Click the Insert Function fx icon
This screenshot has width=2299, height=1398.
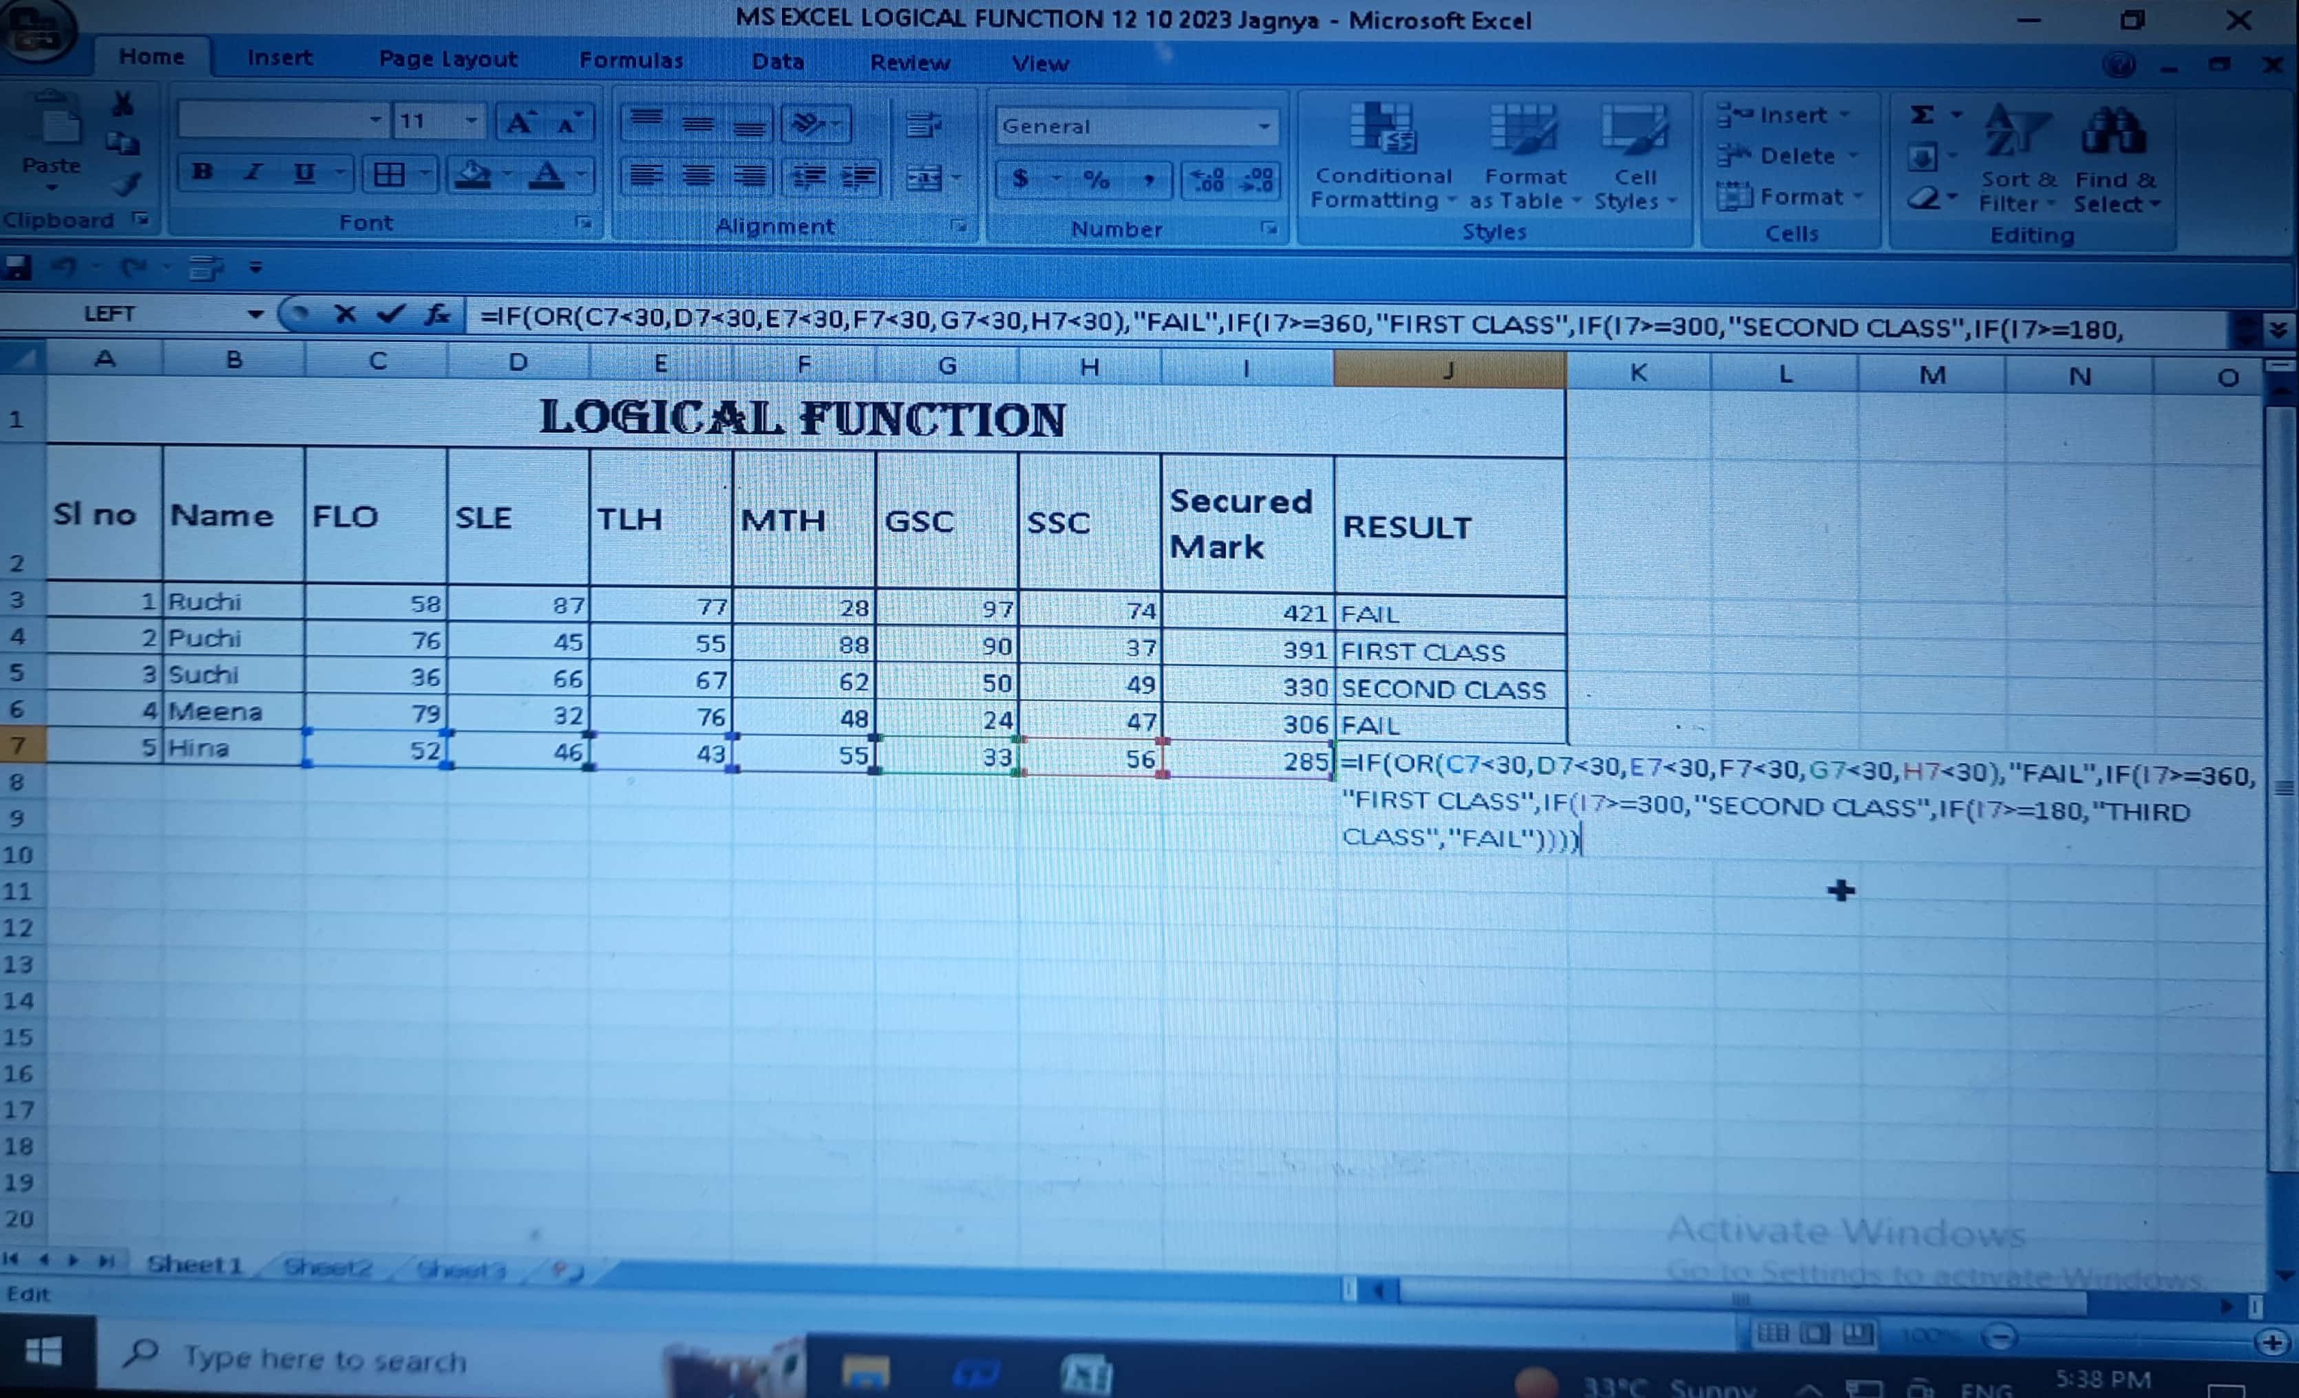point(436,315)
